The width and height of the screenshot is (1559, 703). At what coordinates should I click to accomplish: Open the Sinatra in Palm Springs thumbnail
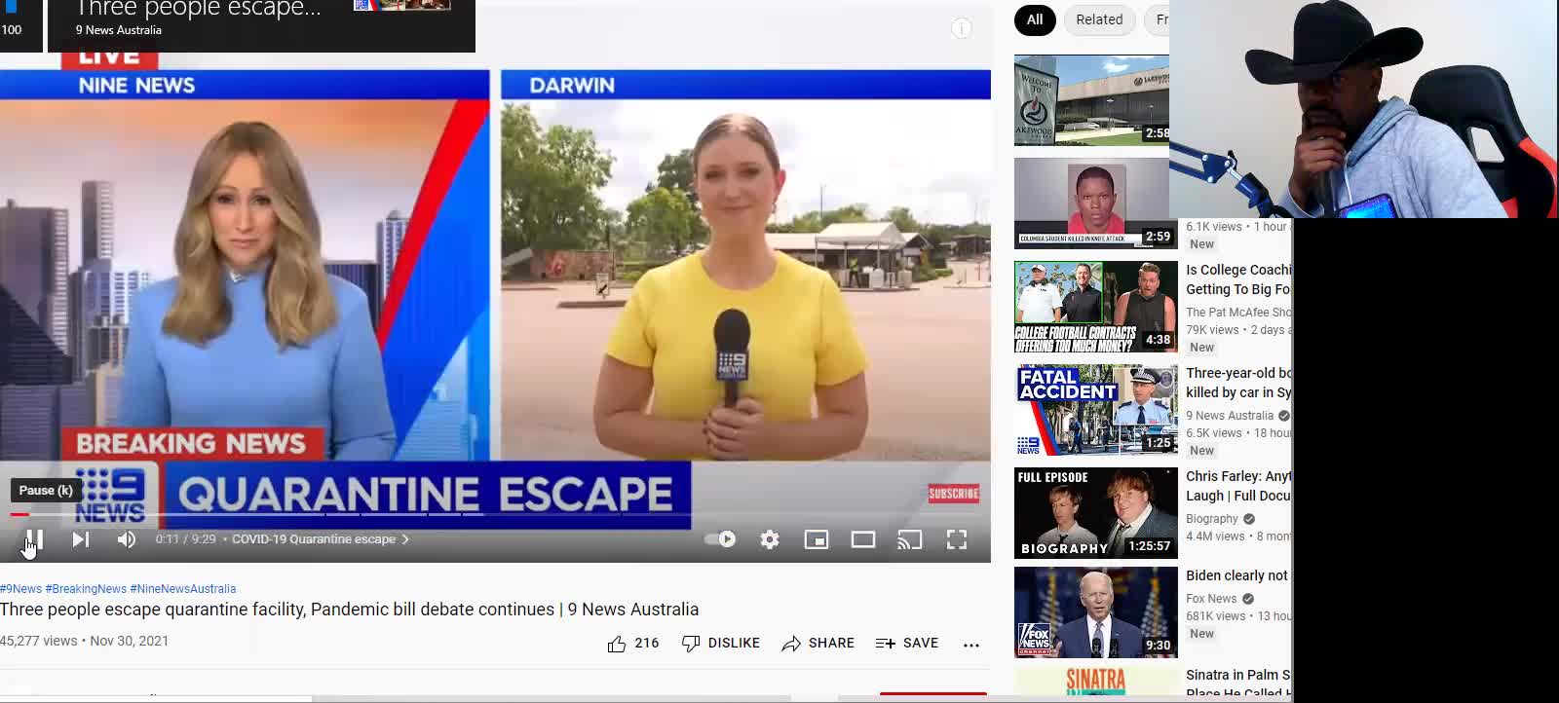coord(1096,682)
